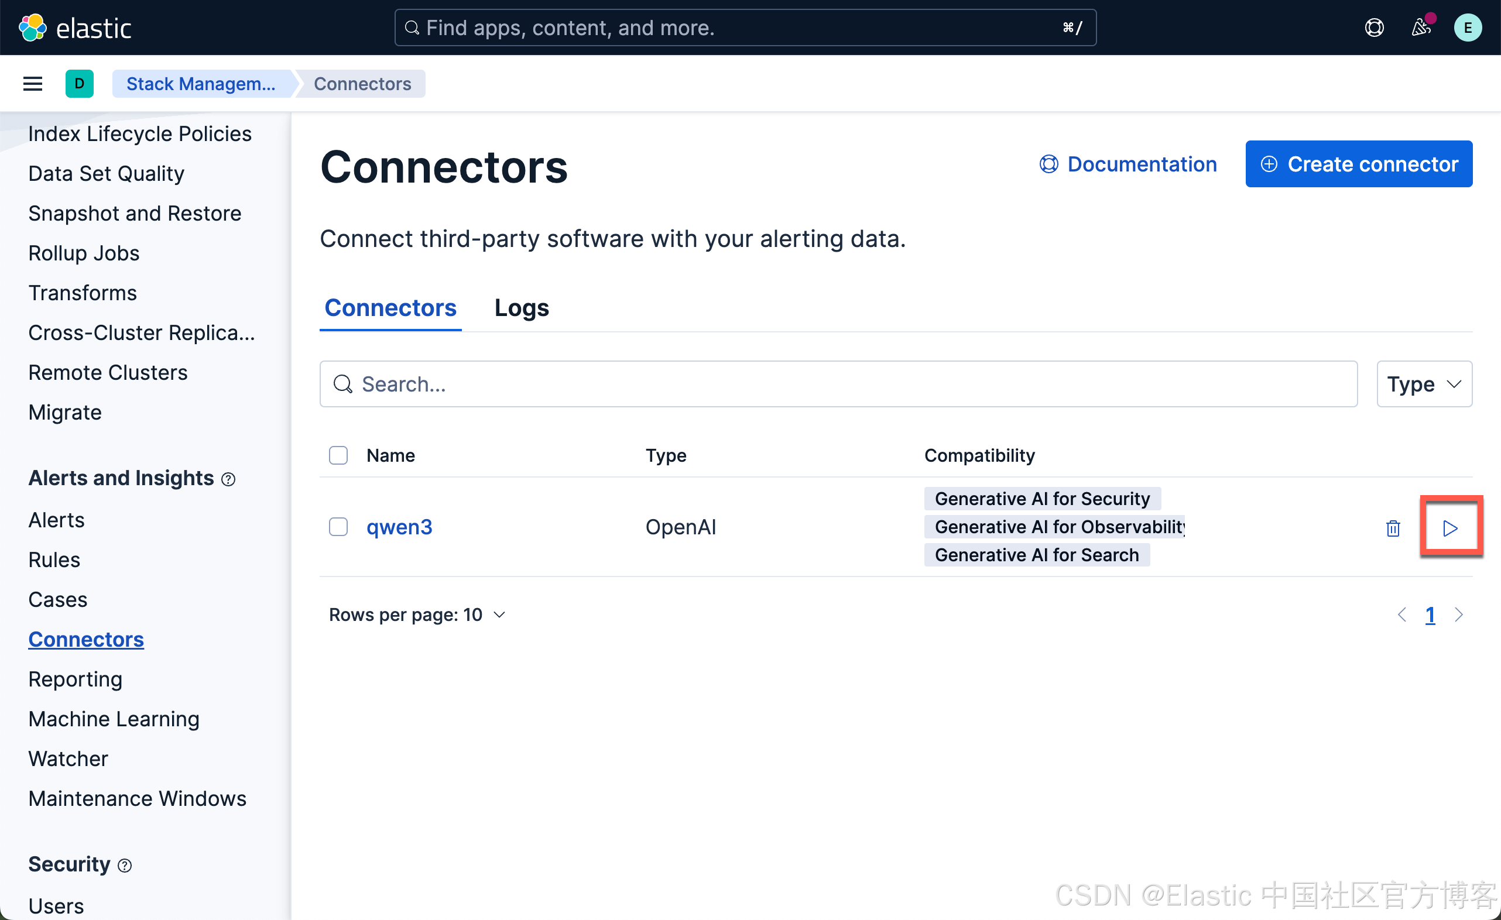Viewport: 1501px width, 920px height.
Task: Click Generative AI for Observability badge
Action: click(x=1054, y=527)
